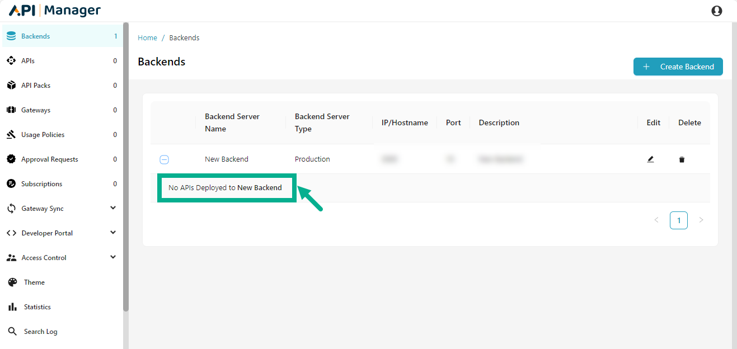The height and width of the screenshot is (349, 737).
Task: Click the API Packs box icon
Action: [x=11, y=86]
